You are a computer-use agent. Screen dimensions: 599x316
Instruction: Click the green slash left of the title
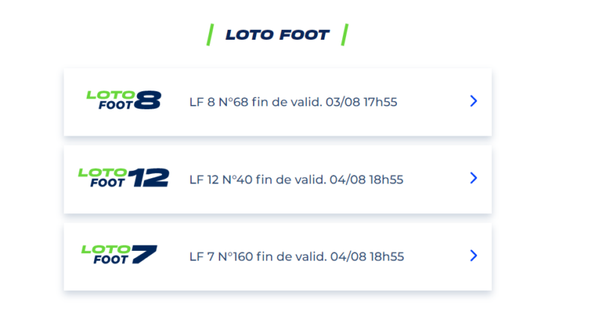coord(210,34)
